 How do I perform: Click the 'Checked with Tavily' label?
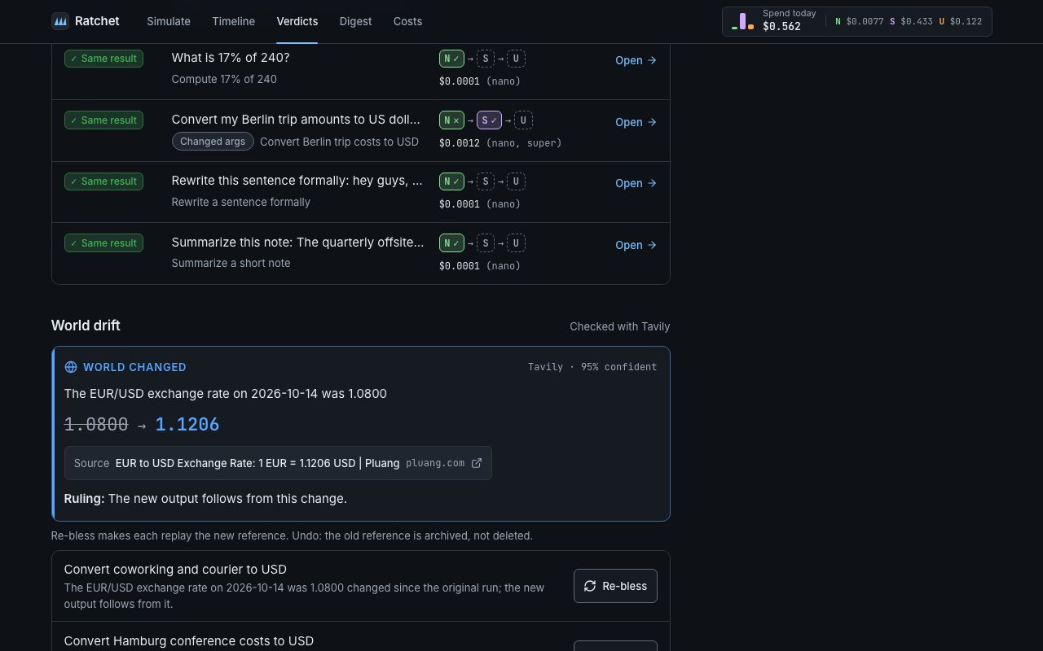tap(619, 326)
